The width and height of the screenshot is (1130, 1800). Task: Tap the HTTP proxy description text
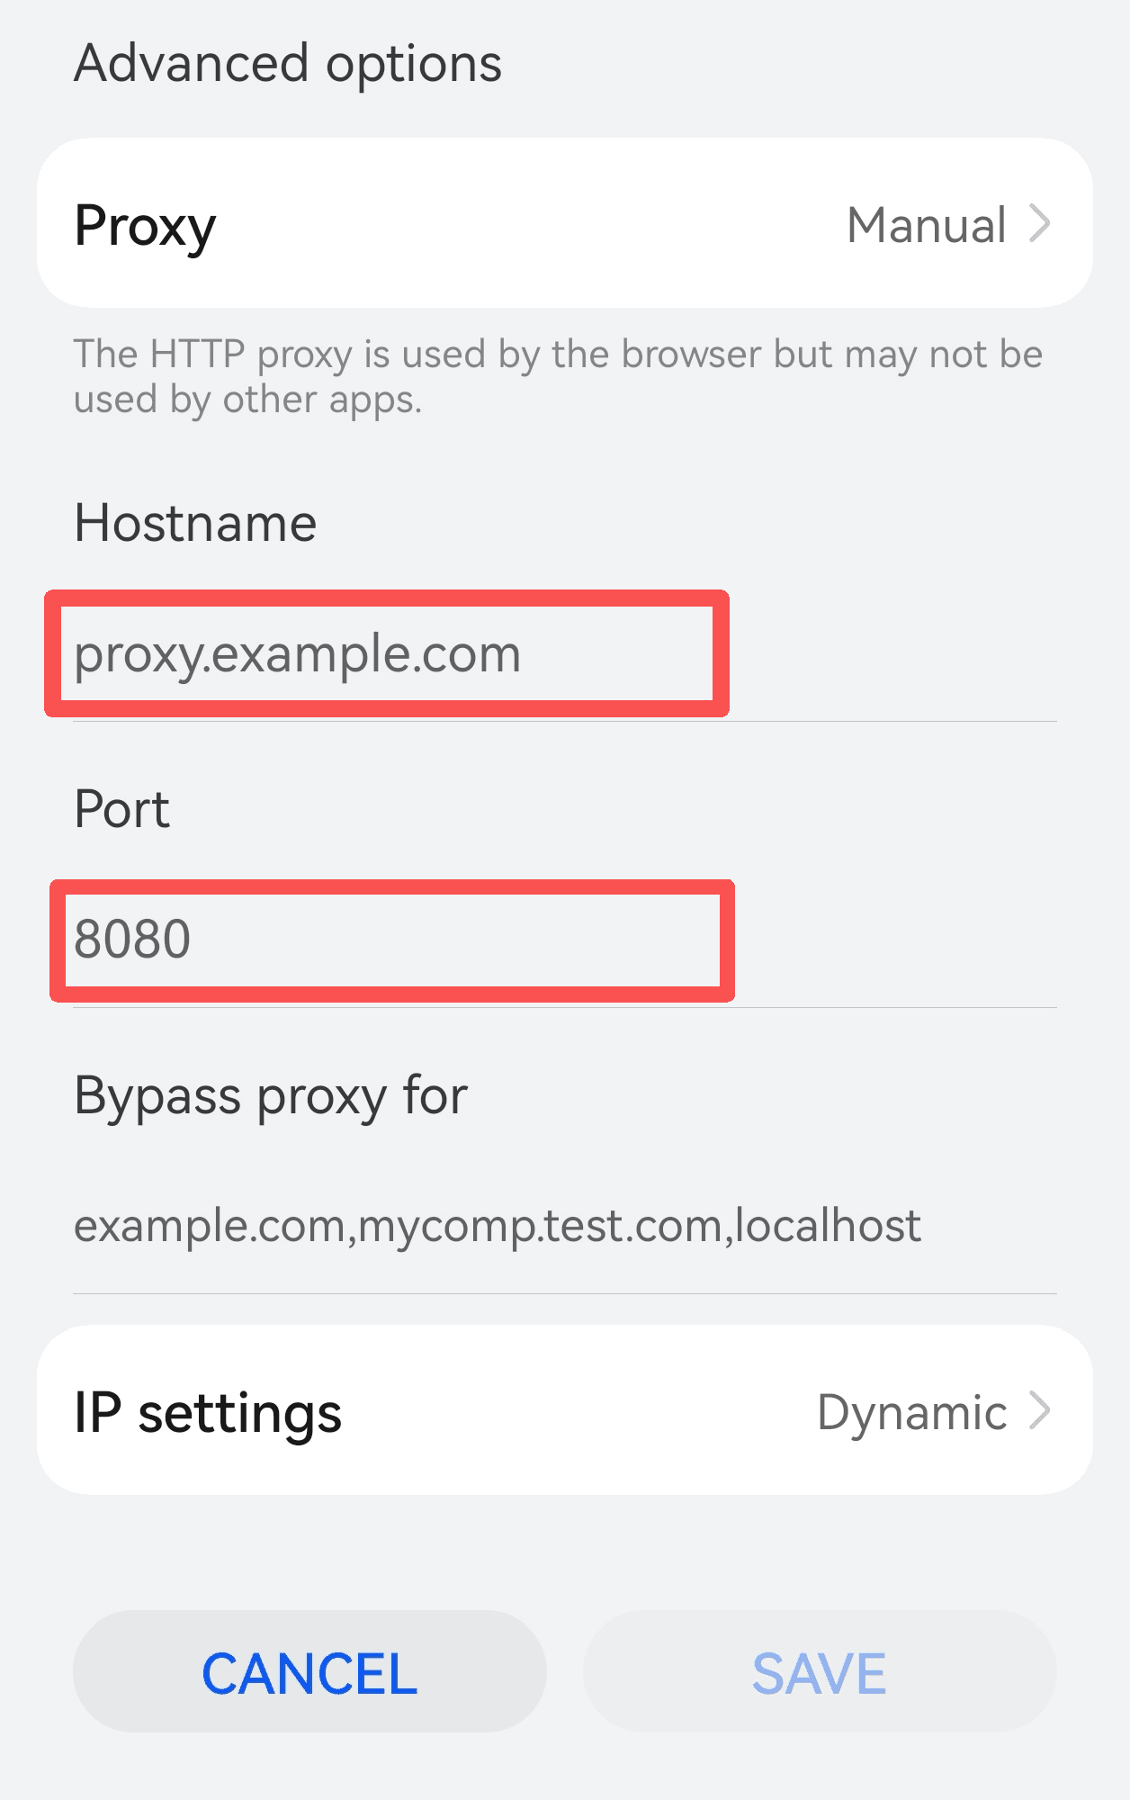coord(558,377)
